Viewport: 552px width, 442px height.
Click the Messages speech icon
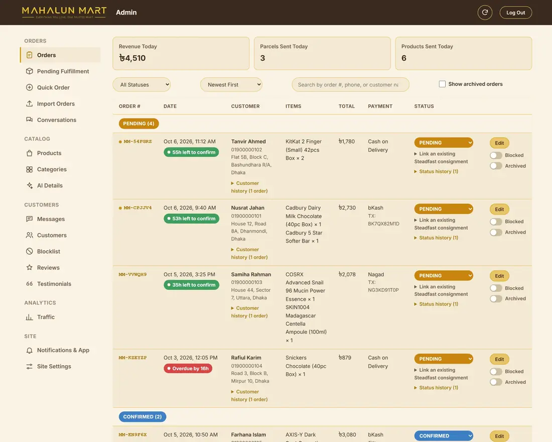(30, 219)
